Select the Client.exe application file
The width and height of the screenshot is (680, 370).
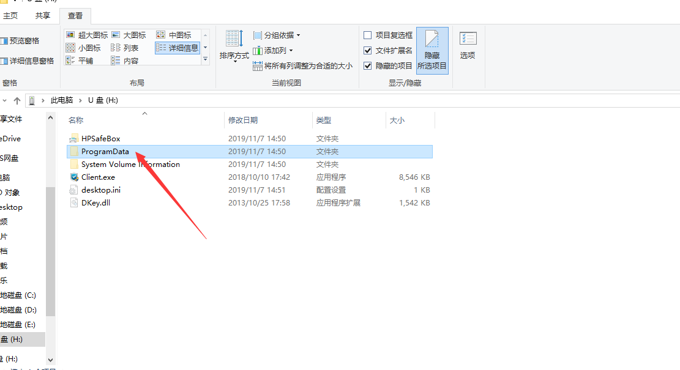click(98, 177)
